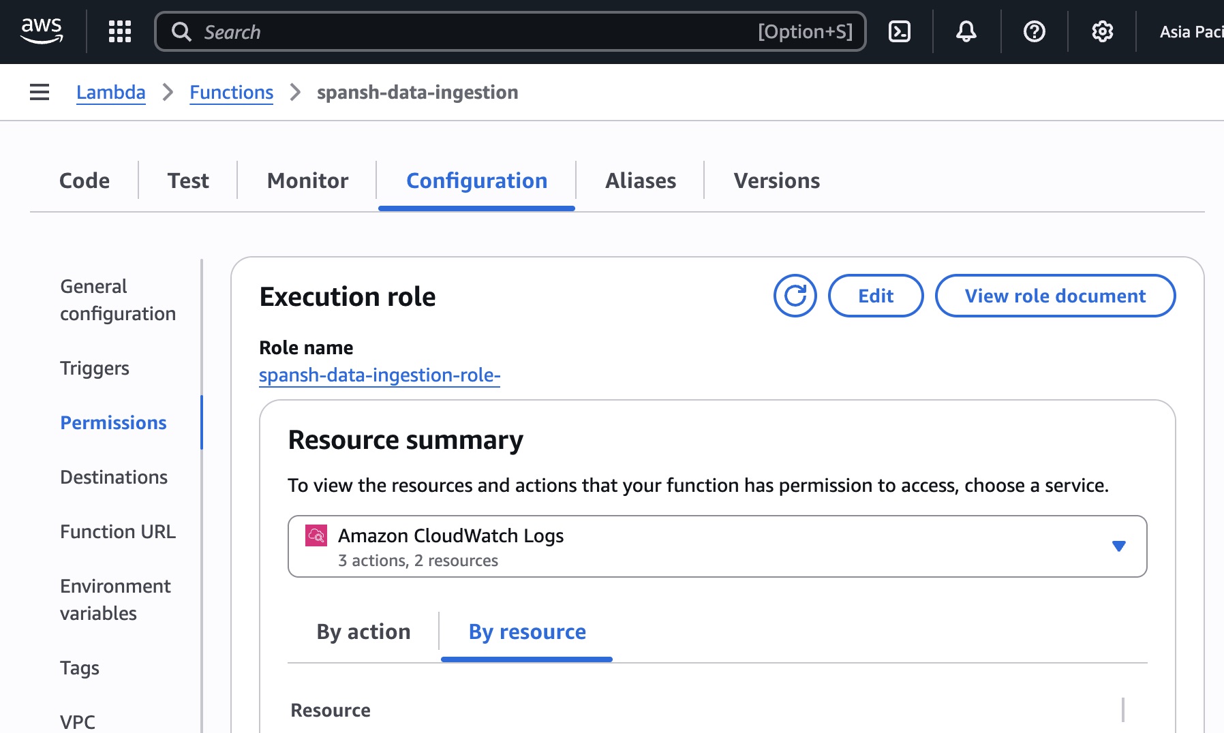This screenshot has width=1224, height=733.
Task: Refresh the Execution role panel
Action: tap(795, 296)
